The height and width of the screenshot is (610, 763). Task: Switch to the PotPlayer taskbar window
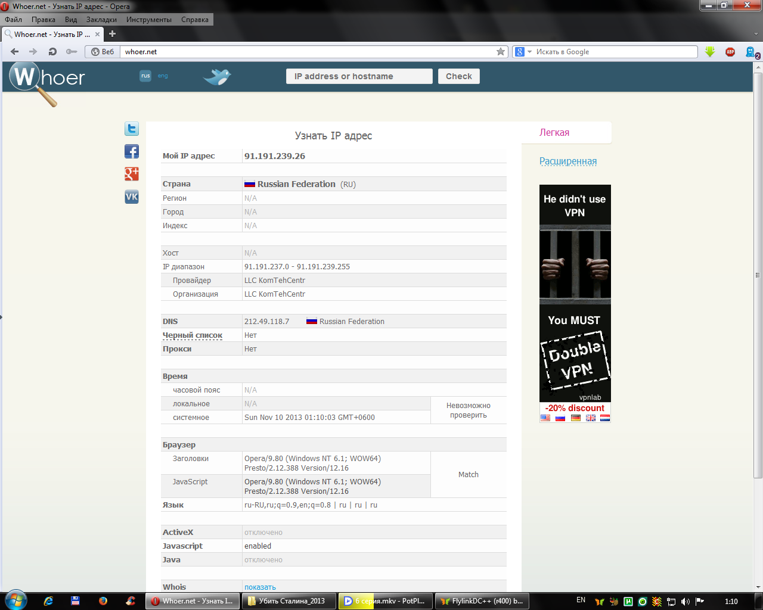pyautogui.click(x=386, y=601)
